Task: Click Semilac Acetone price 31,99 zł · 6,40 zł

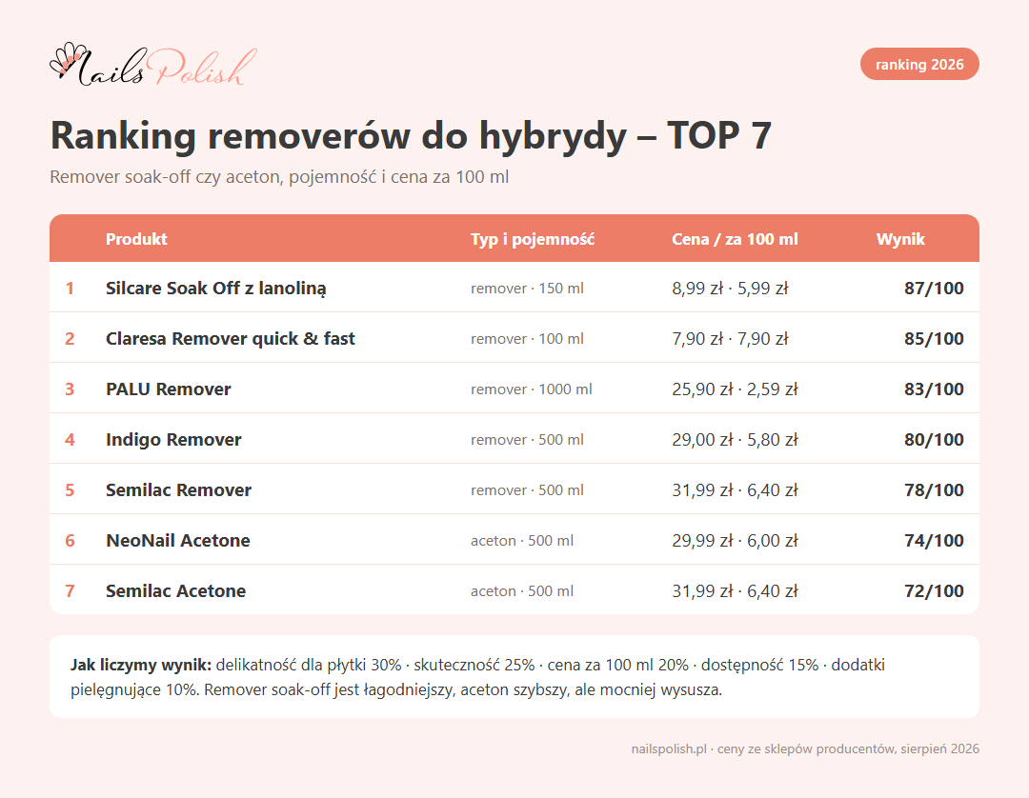Action: (x=735, y=590)
